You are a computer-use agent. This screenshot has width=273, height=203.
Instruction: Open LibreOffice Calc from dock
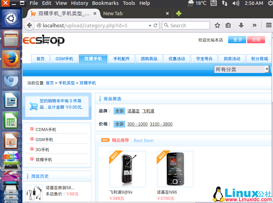11,120
